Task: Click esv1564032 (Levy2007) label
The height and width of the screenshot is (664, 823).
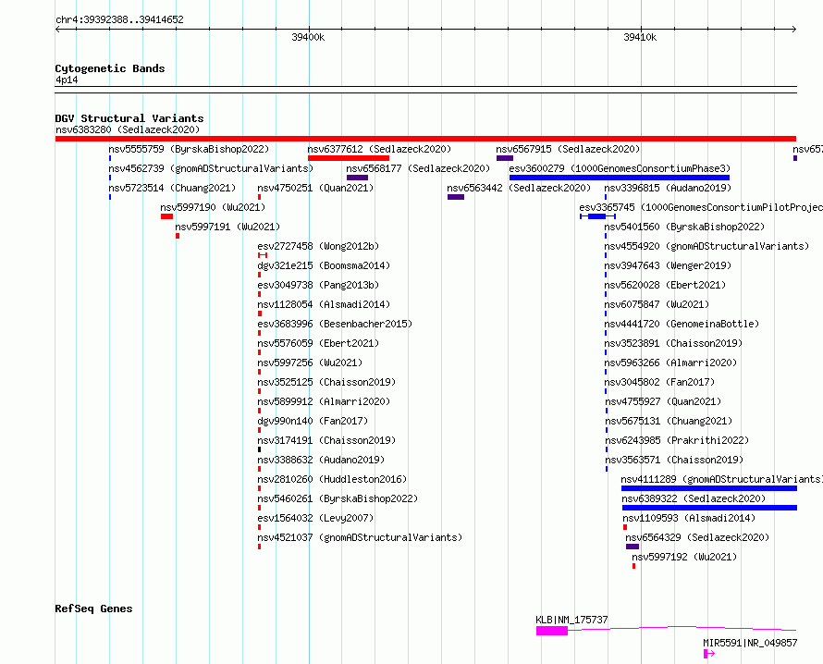Action: [315, 518]
